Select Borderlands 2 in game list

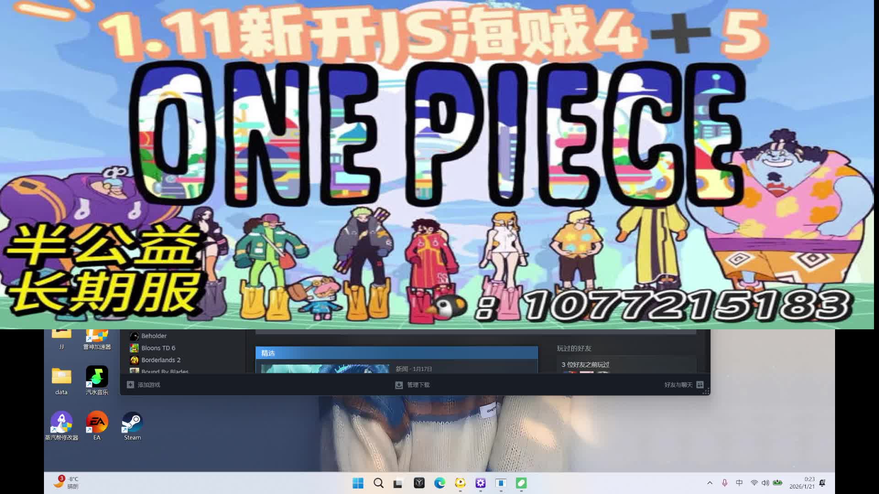click(x=160, y=360)
